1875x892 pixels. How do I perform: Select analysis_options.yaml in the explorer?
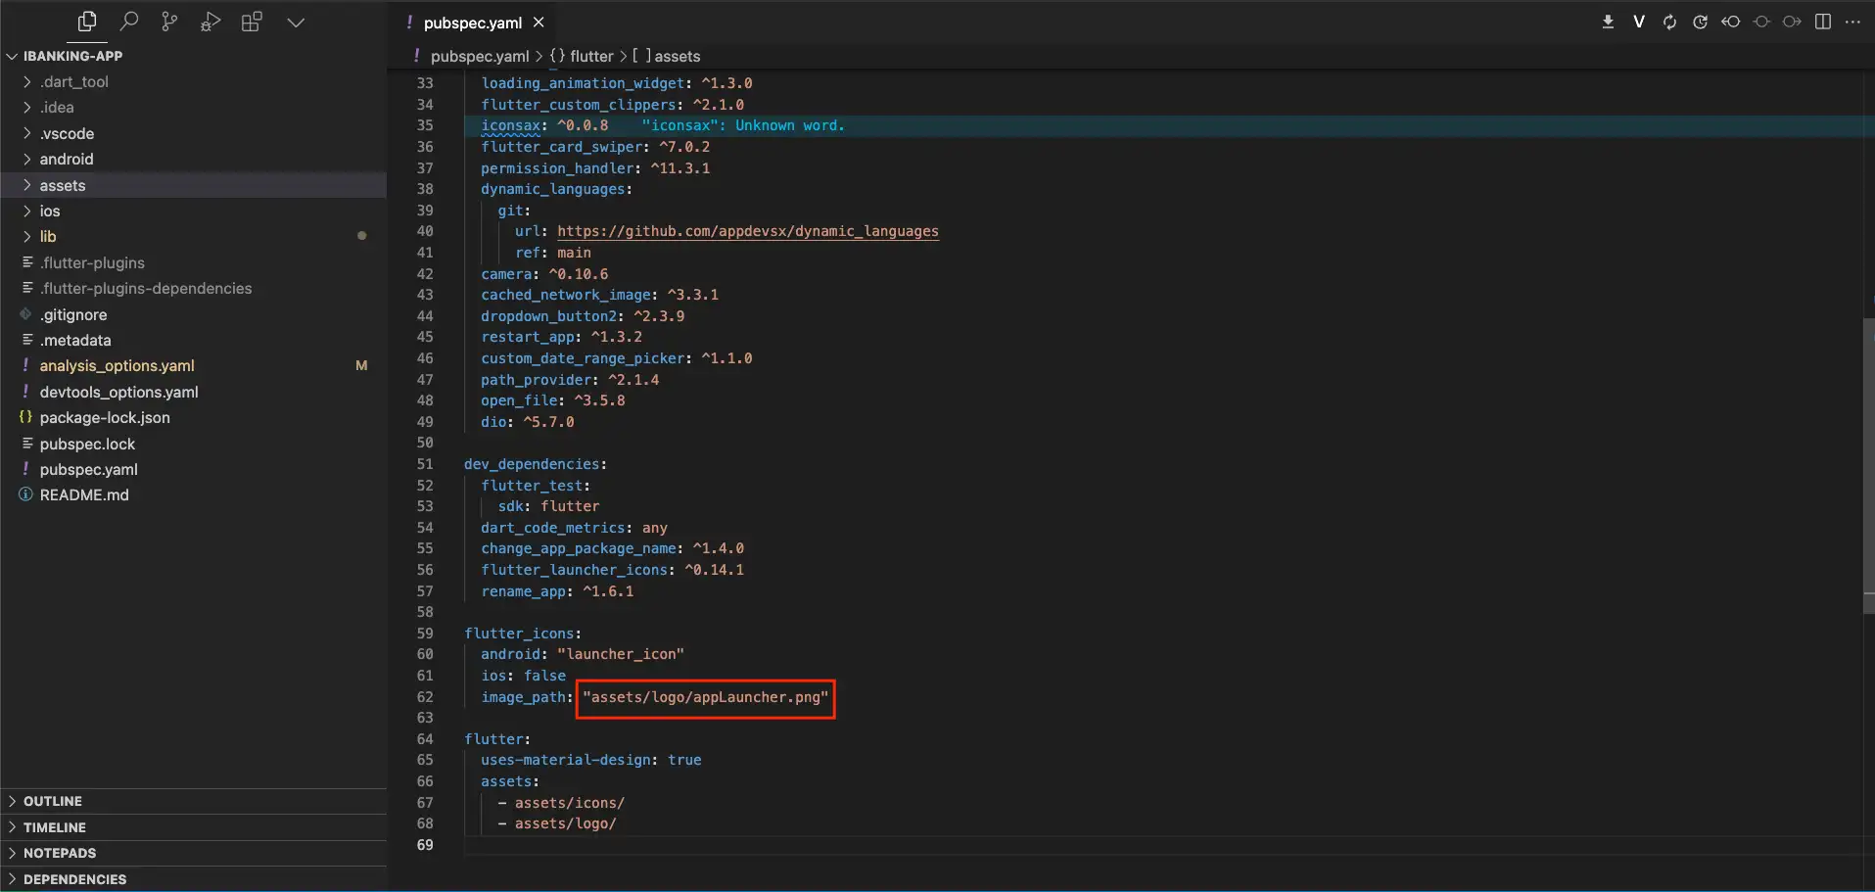pyautogui.click(x=117, y=365)
